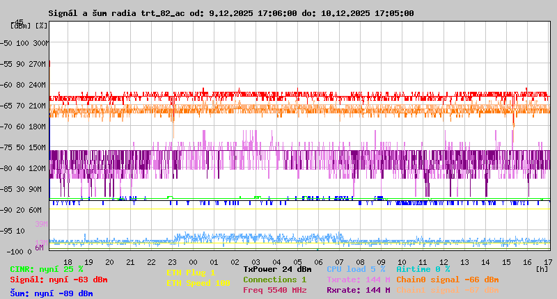Select the purple Rxrate legend entry
557x299 pixels.
[x=358, y=290]
